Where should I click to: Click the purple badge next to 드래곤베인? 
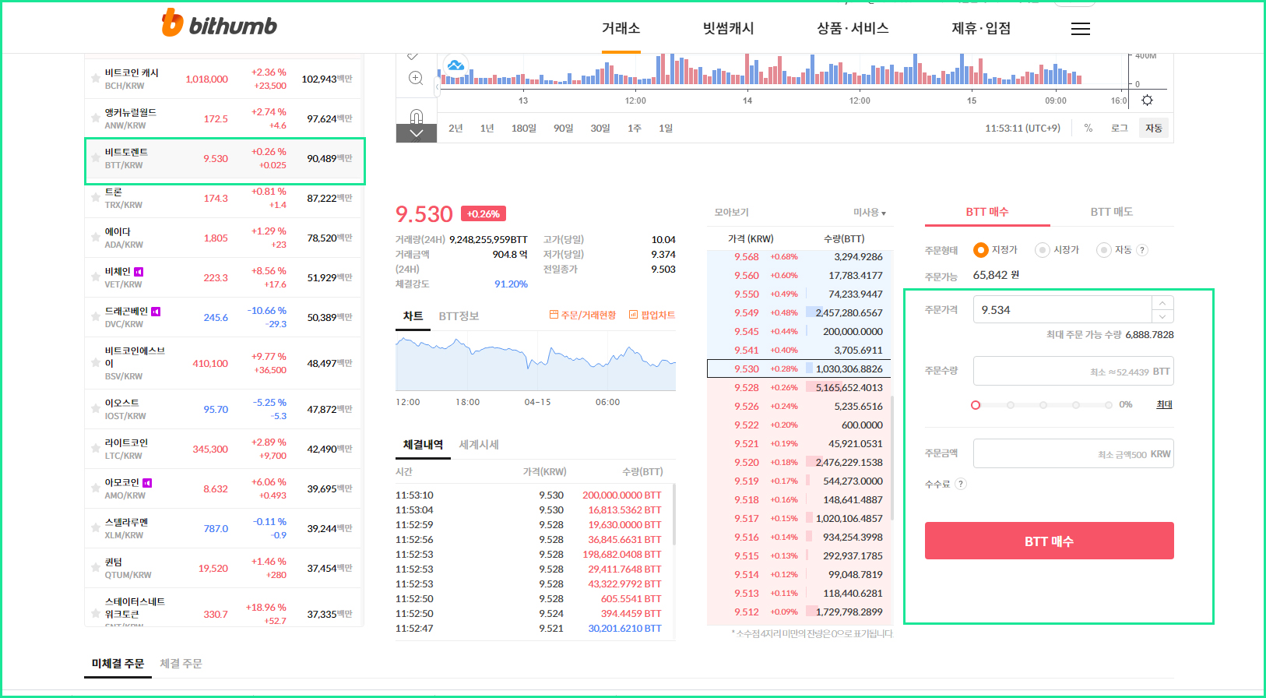tap(156, 312)
